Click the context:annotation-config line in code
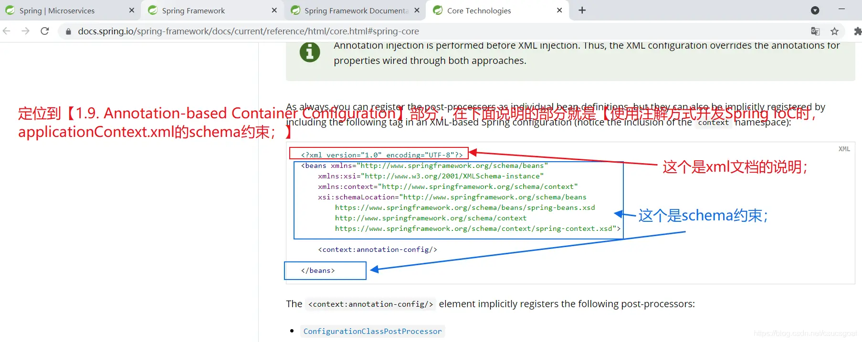 pyautogui.click(x=378, y=249)
